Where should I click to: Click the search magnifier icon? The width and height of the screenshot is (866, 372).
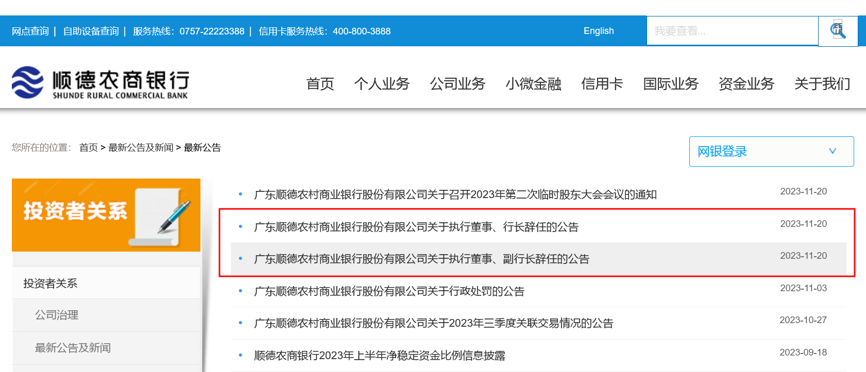[x=838, y=31]
